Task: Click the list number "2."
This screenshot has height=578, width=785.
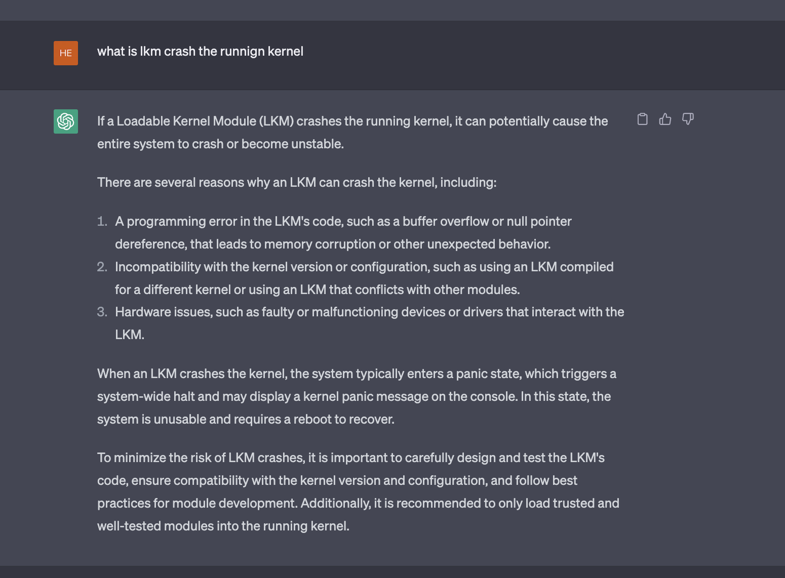Action: tap(102, 267)
